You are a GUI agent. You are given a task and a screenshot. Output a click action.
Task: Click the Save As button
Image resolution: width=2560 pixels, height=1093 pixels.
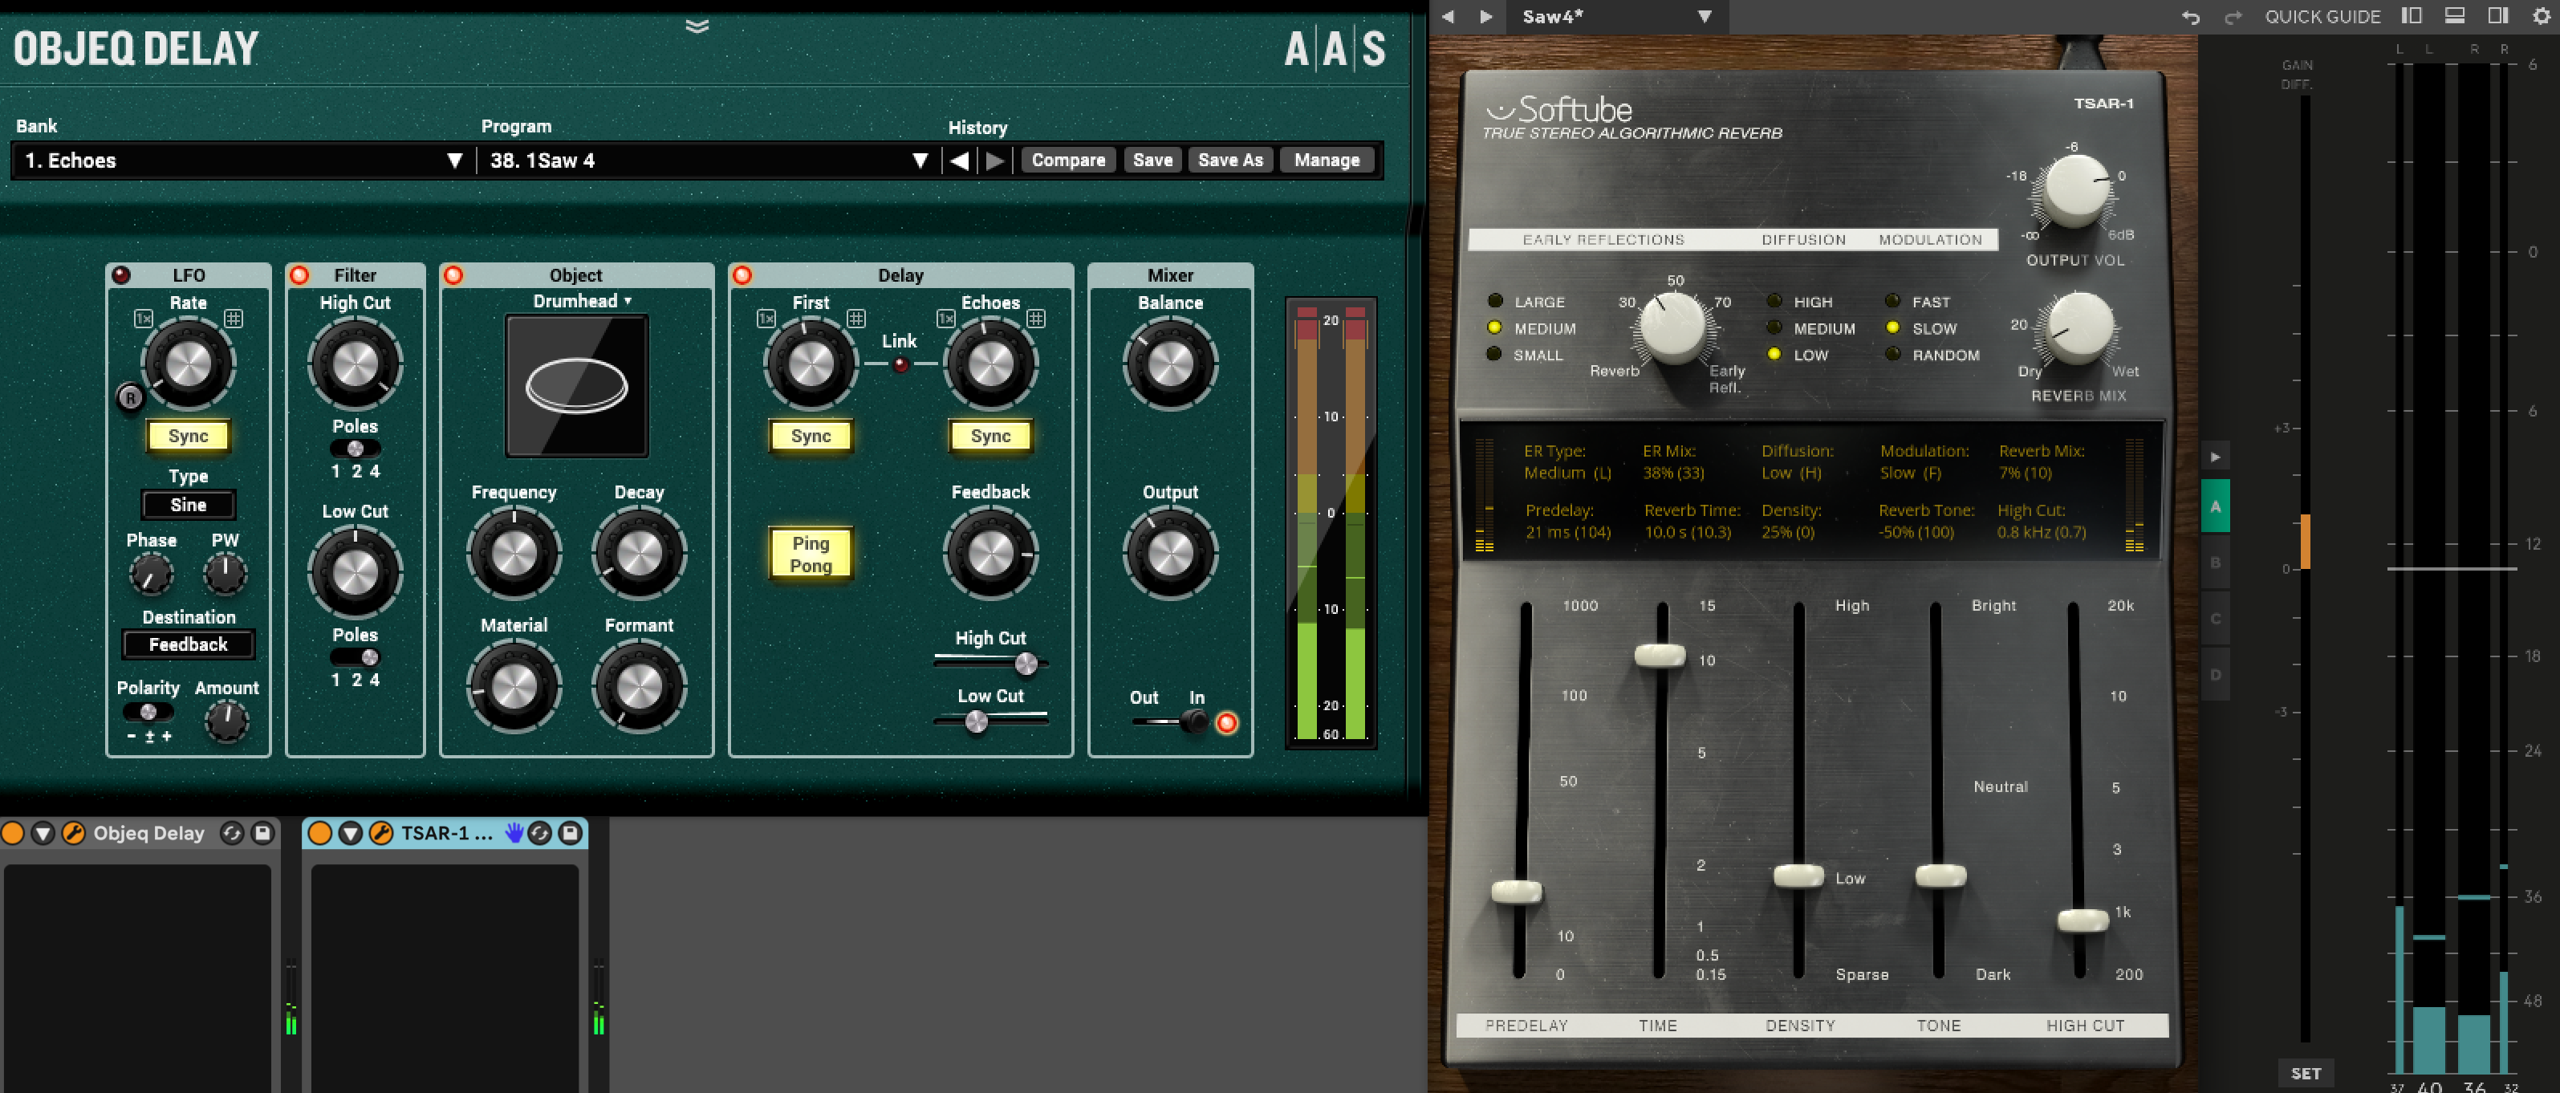1229,160
